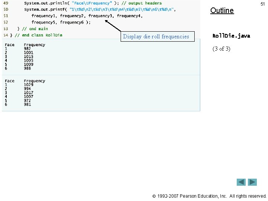Go to the previous slide arrow
Viewport: 268px width, 201px height.
point(241,182)
